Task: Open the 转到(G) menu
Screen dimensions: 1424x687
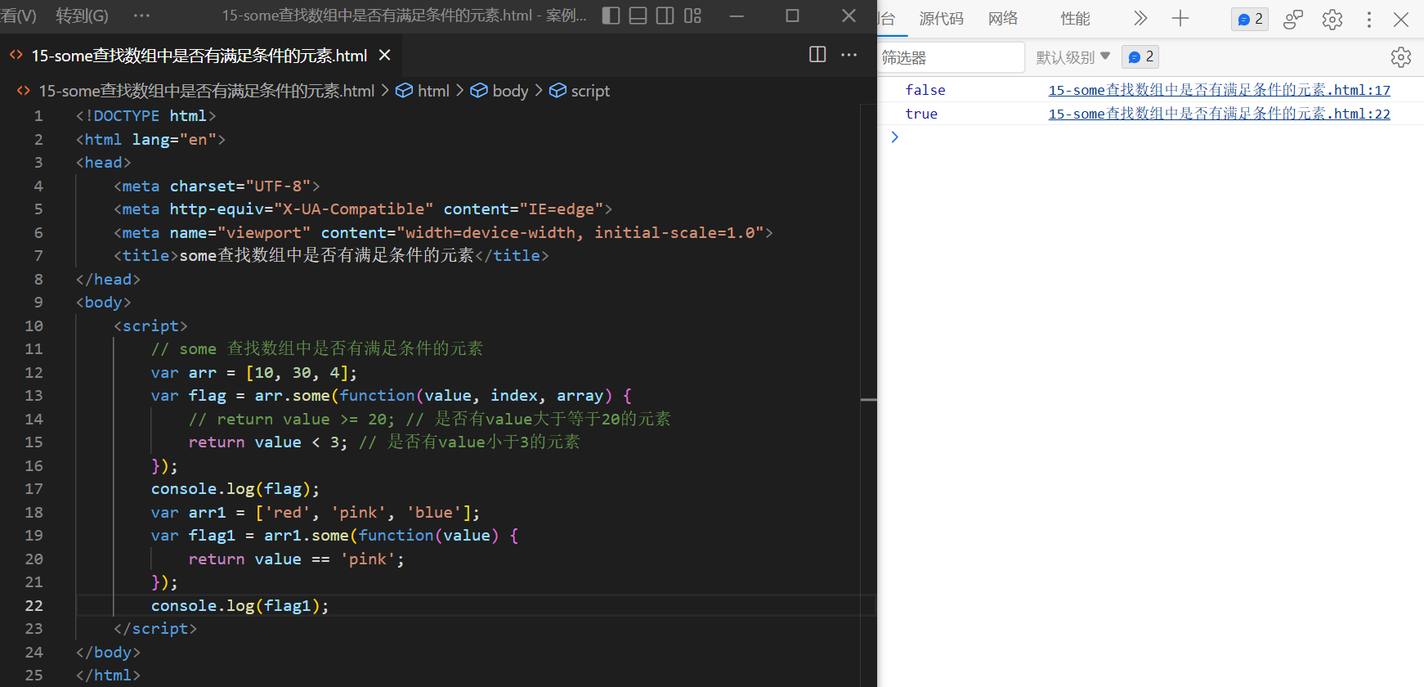Action: tap(82, 16)
